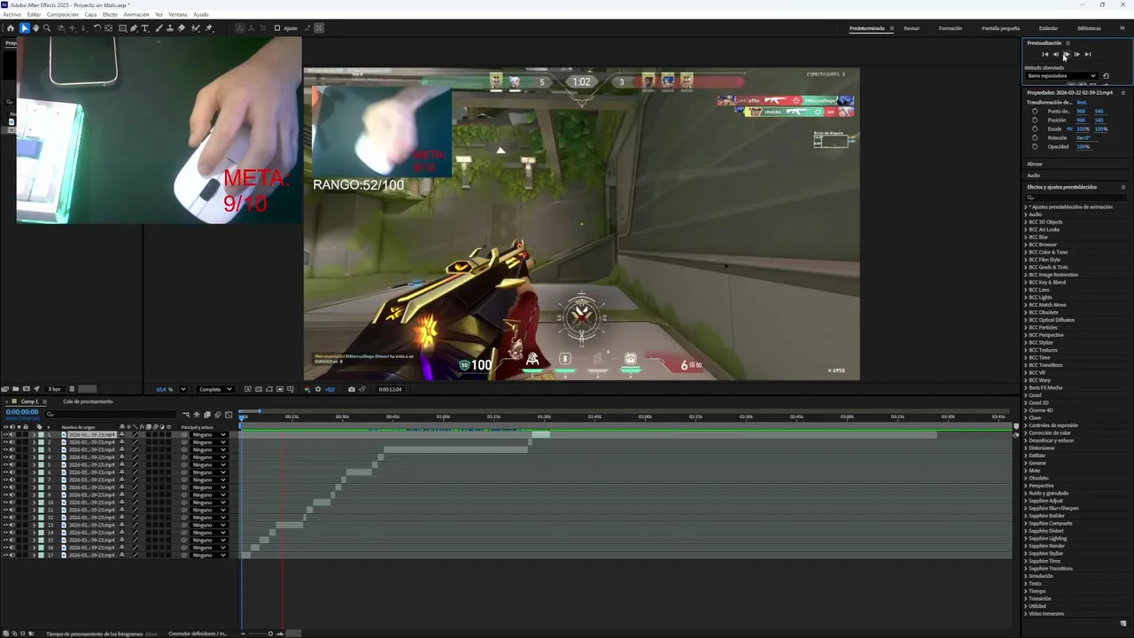The height and width of the screenshot is (638, 1134).
Task: Select the Eraser tool
Action: (x=182, y=28)
